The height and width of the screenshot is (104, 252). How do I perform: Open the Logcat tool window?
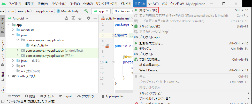[x=66, y=96]
